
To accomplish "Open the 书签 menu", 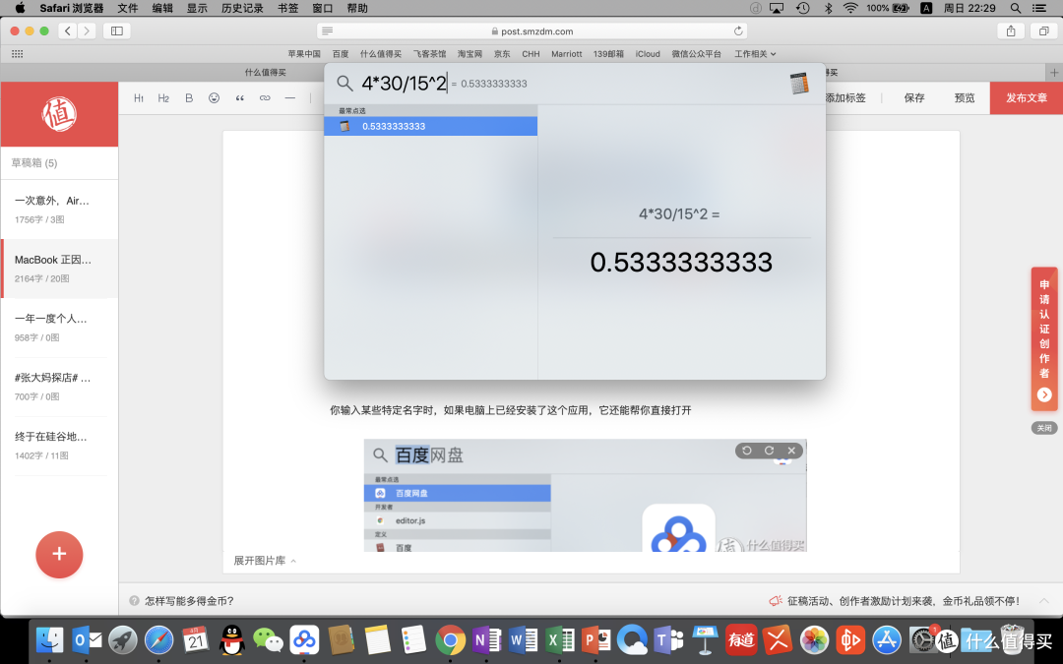I will [x=287, y=8].
